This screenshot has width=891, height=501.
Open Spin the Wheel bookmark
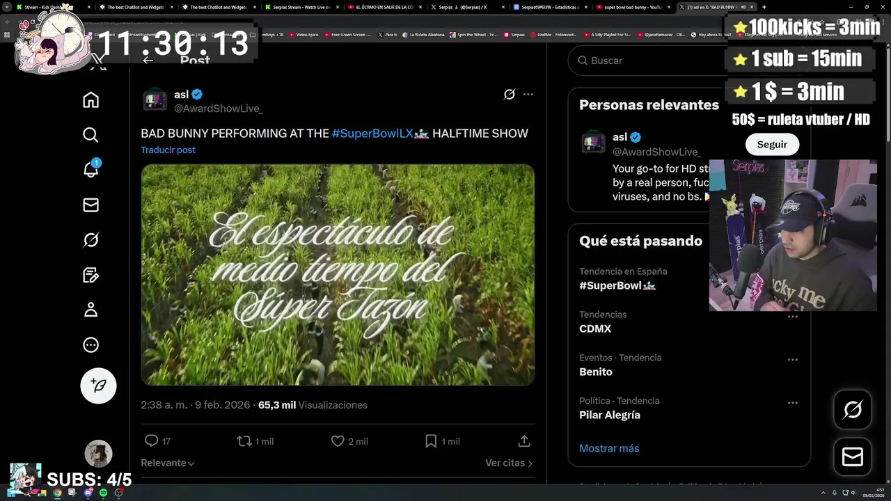pyautogui.click(x=473, y=34)
